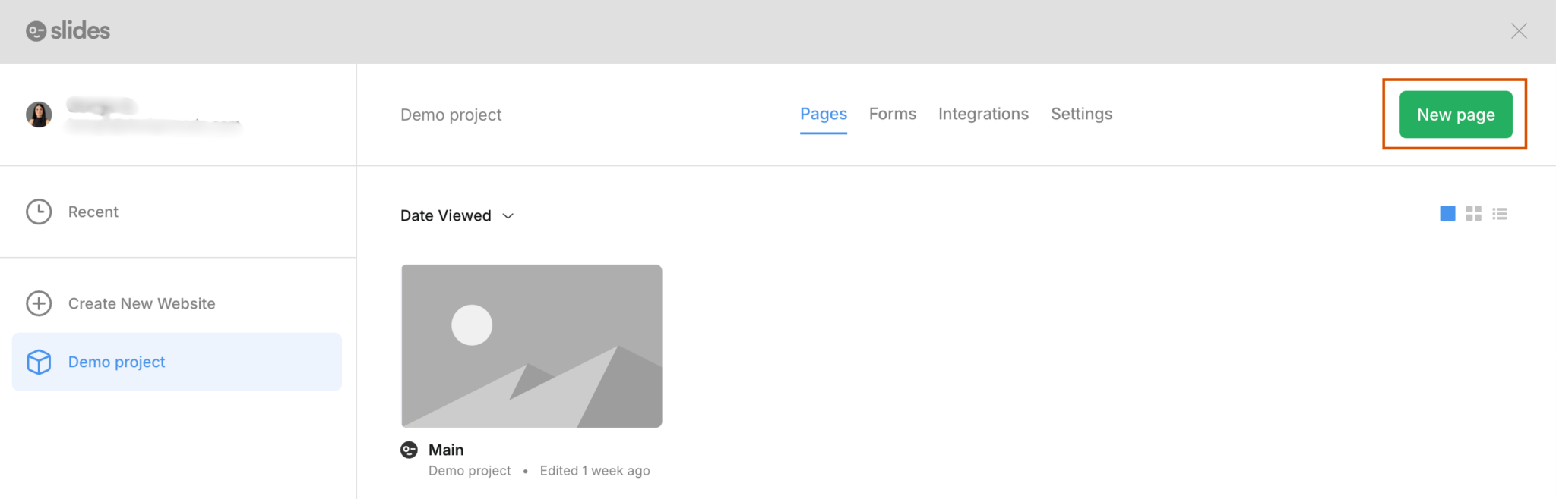Switch to list view layout

point(1499,214)
